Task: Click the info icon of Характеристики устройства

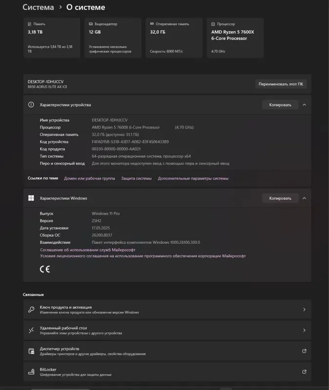Action: tap(31, 105)
